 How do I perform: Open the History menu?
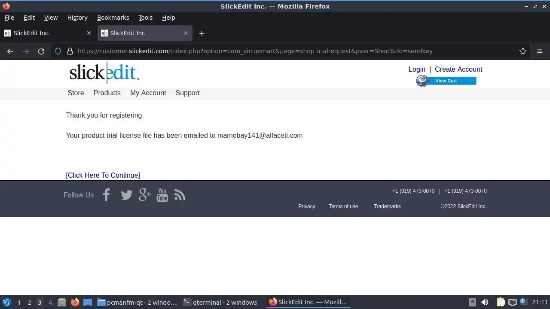pyautogui.click(x=77, y=18)
